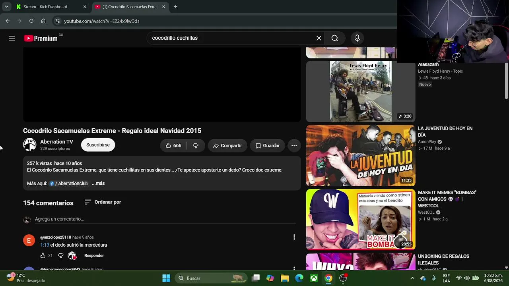Run search with the magnifier button

tap(335, 38)
